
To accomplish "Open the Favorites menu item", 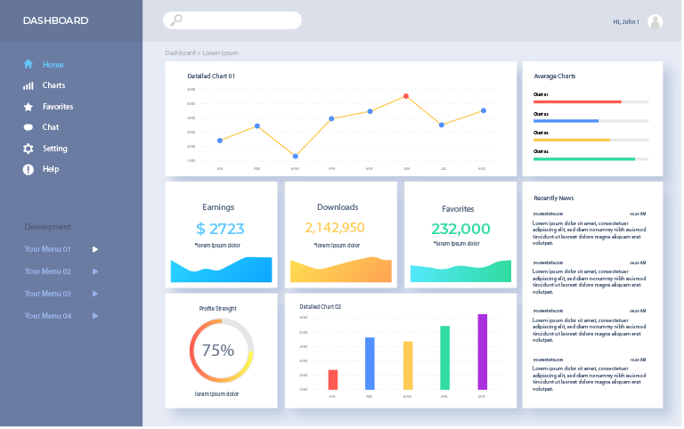I will pos(58,107).
